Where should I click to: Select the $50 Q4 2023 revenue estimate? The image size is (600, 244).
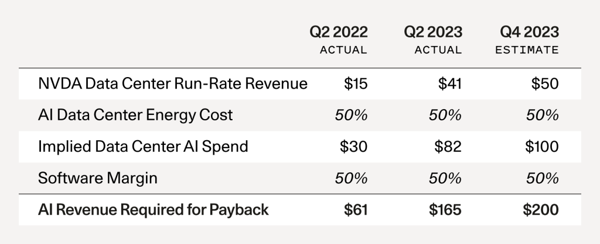(545, 84)
